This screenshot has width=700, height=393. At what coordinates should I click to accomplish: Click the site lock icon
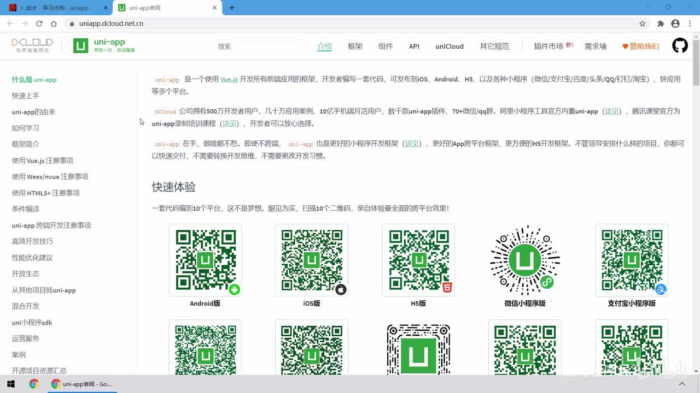(x=72, y=23)
